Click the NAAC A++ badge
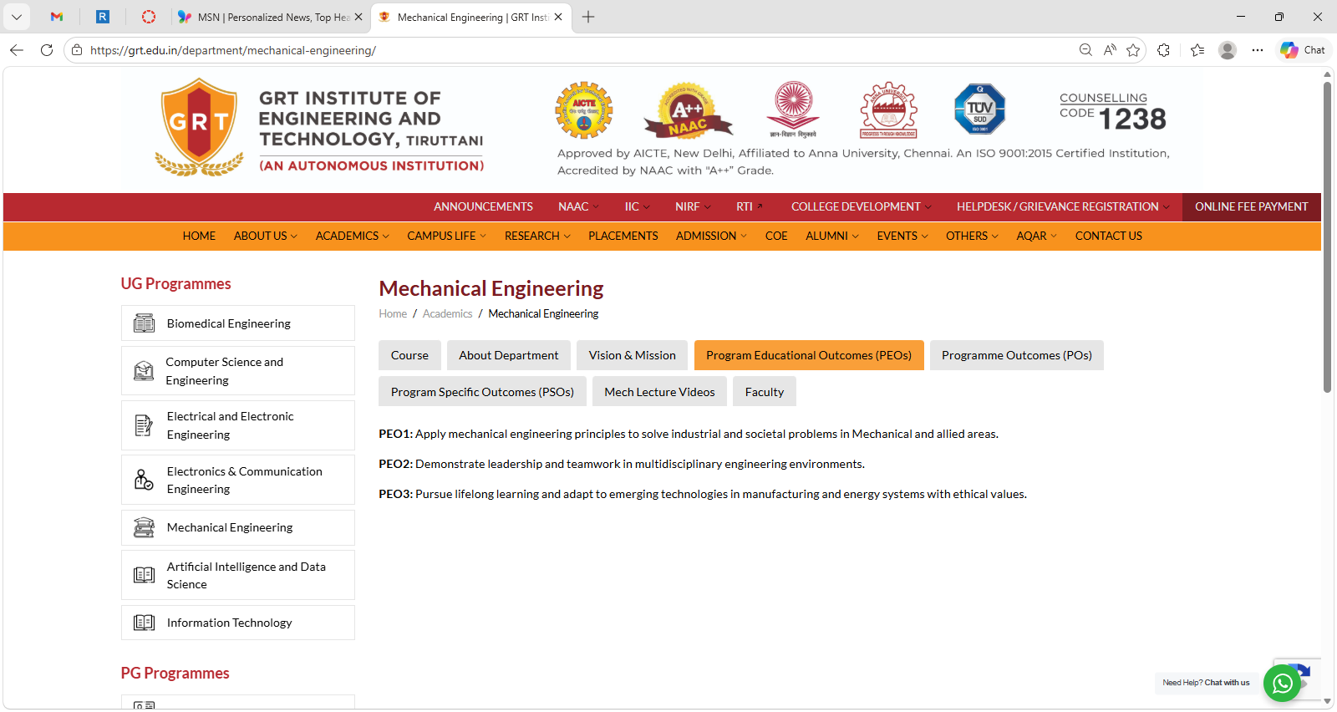The image size is (1337, 712). pyautogui.click(x=688, y=110)
